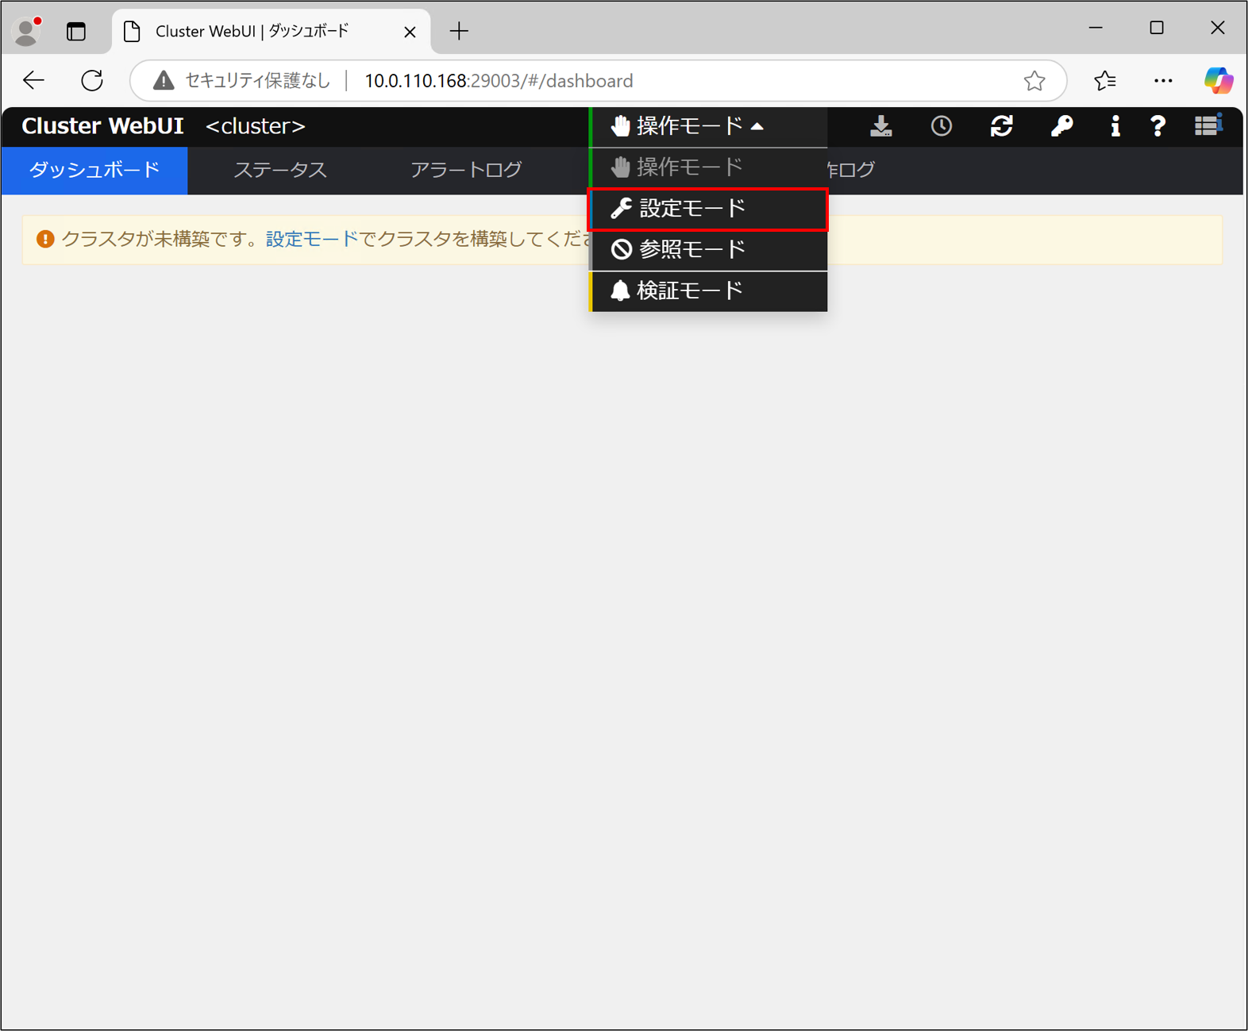The width and height of the screenshot is (1248, 1031).
Task: Switch to the ステータス tab
Action: click(280, 170)
